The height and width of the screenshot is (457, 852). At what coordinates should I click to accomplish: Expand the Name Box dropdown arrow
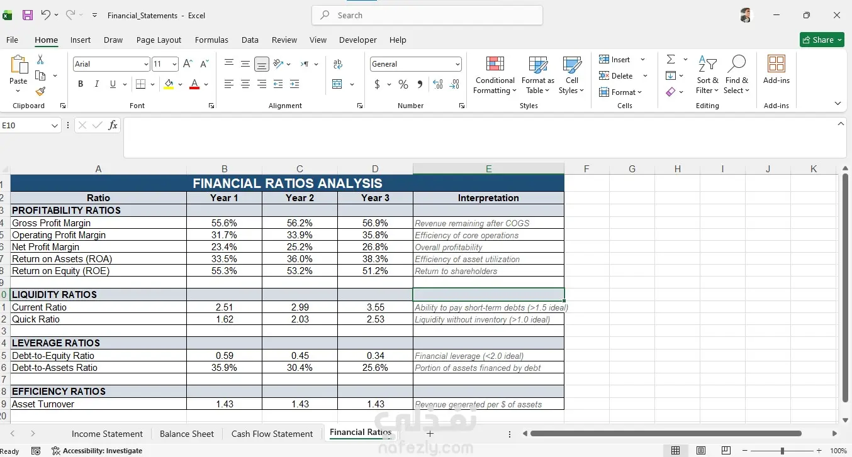click(x=54, y=126)
